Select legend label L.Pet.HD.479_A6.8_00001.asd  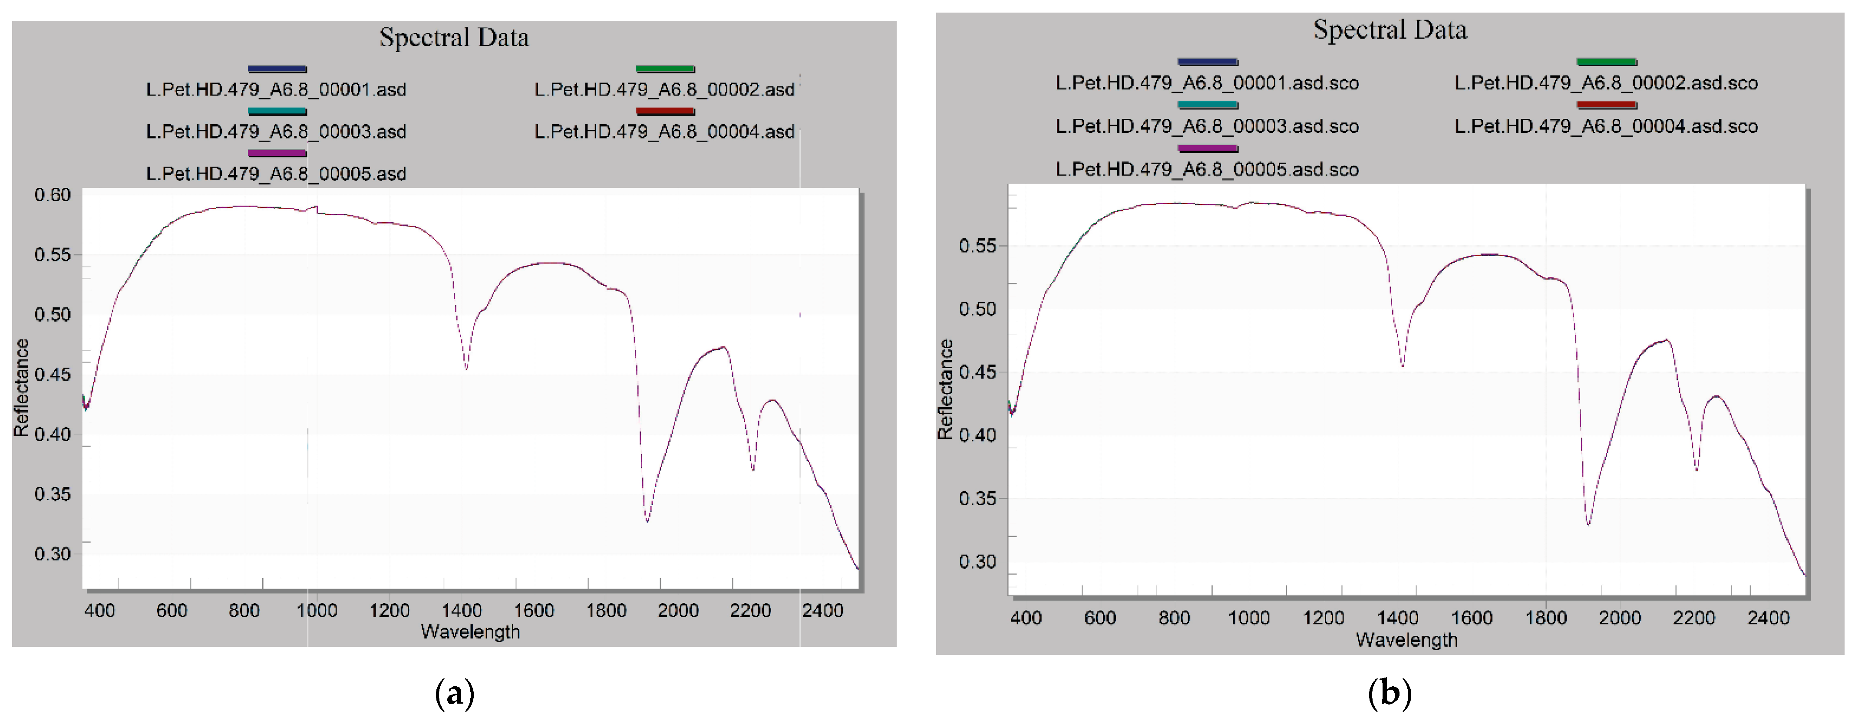coord(276,90)
